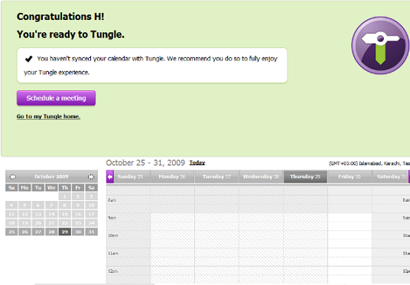Pick October 10 in mini calendar
The height and width of the screenshot is (285, 410).
[x=91, y=205]
